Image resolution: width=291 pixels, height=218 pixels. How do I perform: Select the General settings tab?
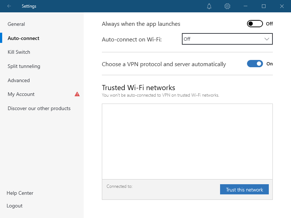pos(16,24)
